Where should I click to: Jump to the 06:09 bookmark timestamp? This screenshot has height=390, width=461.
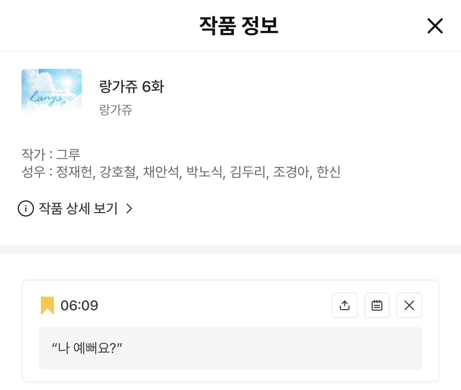point(79,306)
